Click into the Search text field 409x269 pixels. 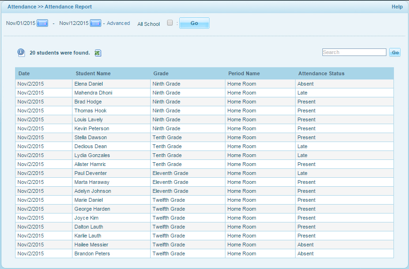click(354, 52)
